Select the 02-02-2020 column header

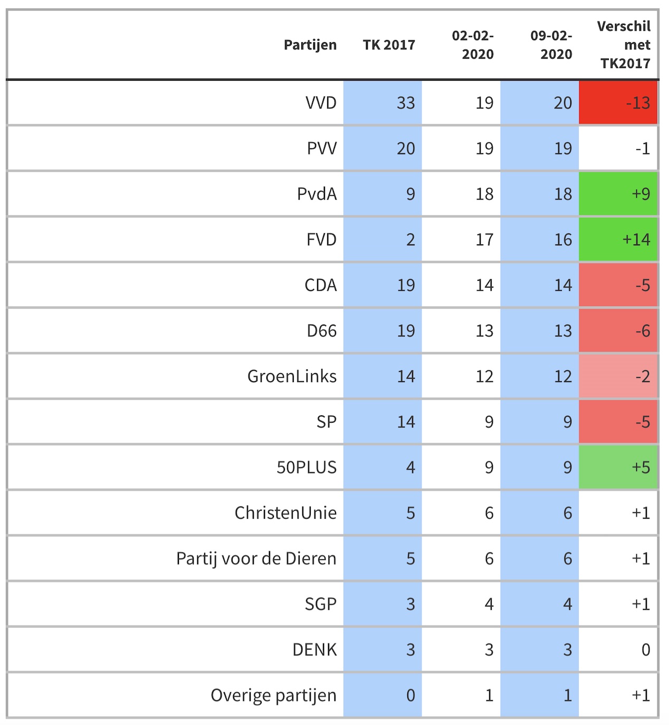tap(473, 45)
